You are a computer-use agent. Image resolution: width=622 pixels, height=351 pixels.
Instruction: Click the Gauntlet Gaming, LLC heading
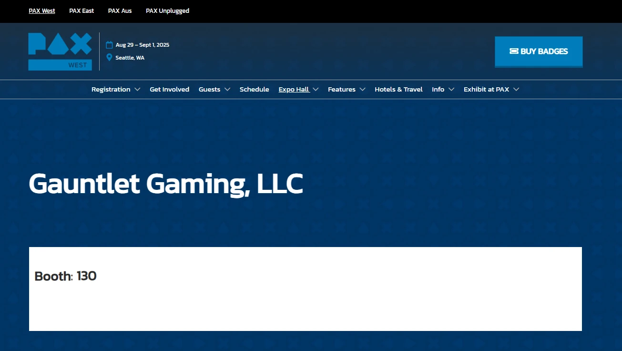[166, 184]
